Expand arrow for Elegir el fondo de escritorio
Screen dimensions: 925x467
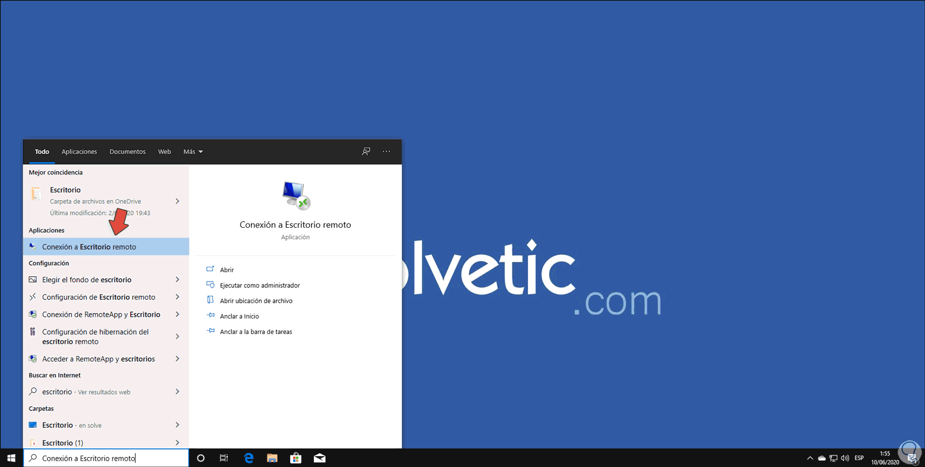(x=177, y=280)
